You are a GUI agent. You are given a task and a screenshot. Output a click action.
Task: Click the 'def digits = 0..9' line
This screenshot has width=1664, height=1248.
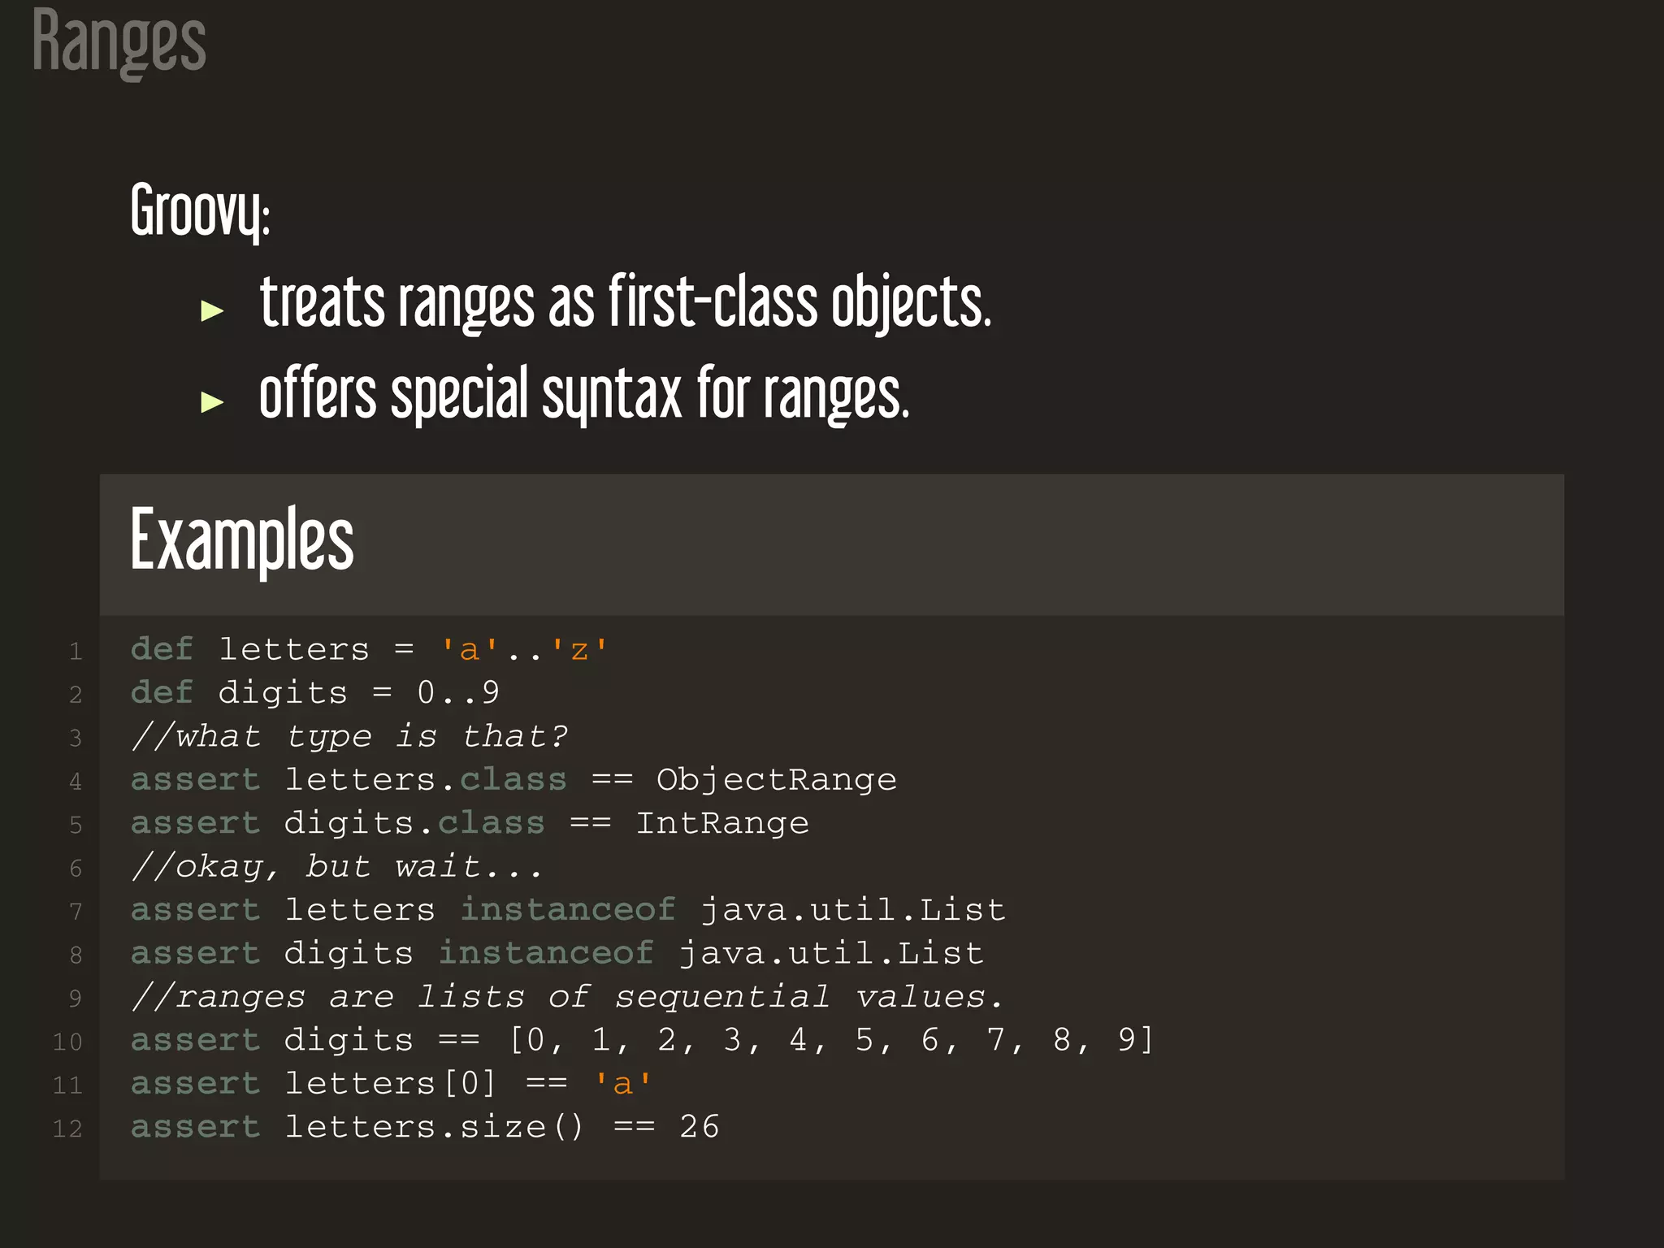tap(314, 693)
